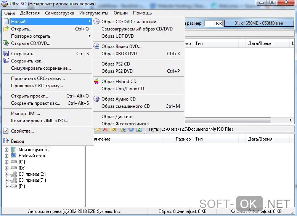Click the music disc icon beside Образ Аудио CD
The image size is (297, 216).
coord(96,99)
